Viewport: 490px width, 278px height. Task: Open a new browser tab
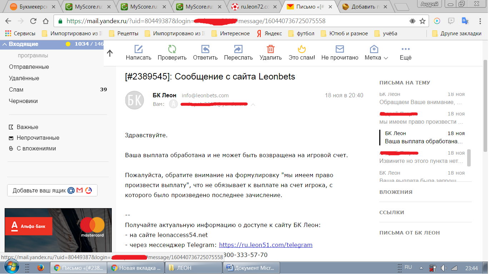coord(402,7)
